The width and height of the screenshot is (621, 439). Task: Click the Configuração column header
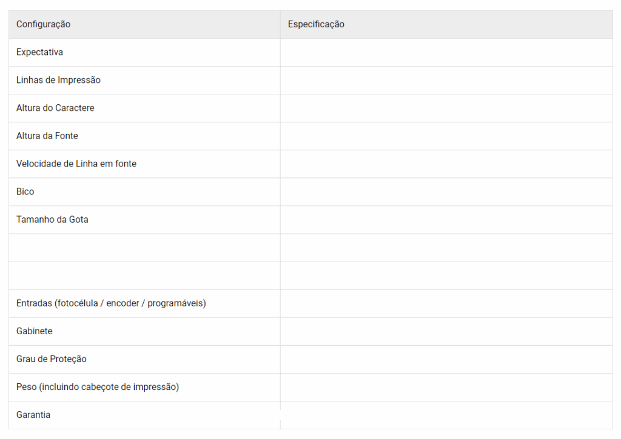pyautogui.click(x=43, y=24)
